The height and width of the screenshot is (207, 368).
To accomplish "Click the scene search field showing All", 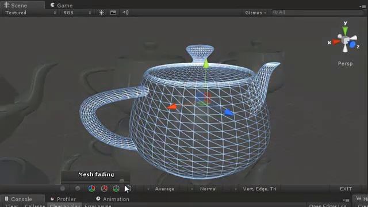I will (x=317, y=13).
